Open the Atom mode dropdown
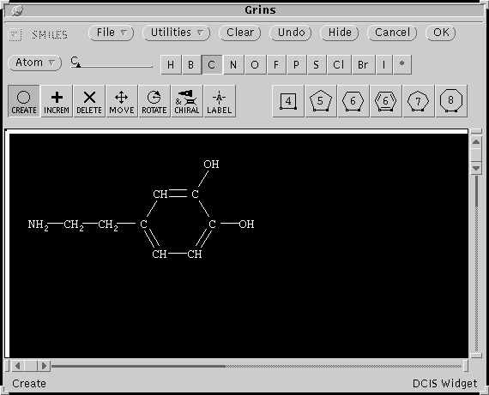 [x=34, y=63]
